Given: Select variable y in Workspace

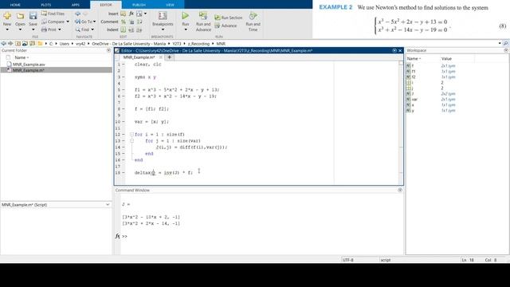Looking at the screenshot, I should click(x=413, y=111).
